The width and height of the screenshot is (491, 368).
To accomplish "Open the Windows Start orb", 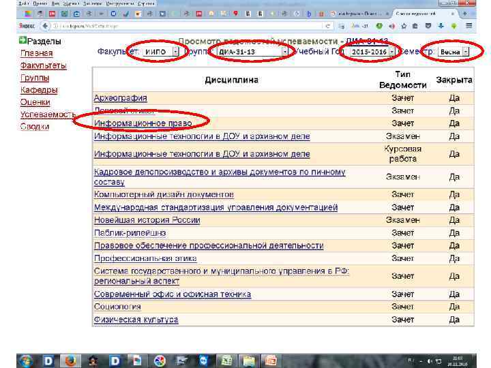I will pyautogui.click(x=26, y=361).
